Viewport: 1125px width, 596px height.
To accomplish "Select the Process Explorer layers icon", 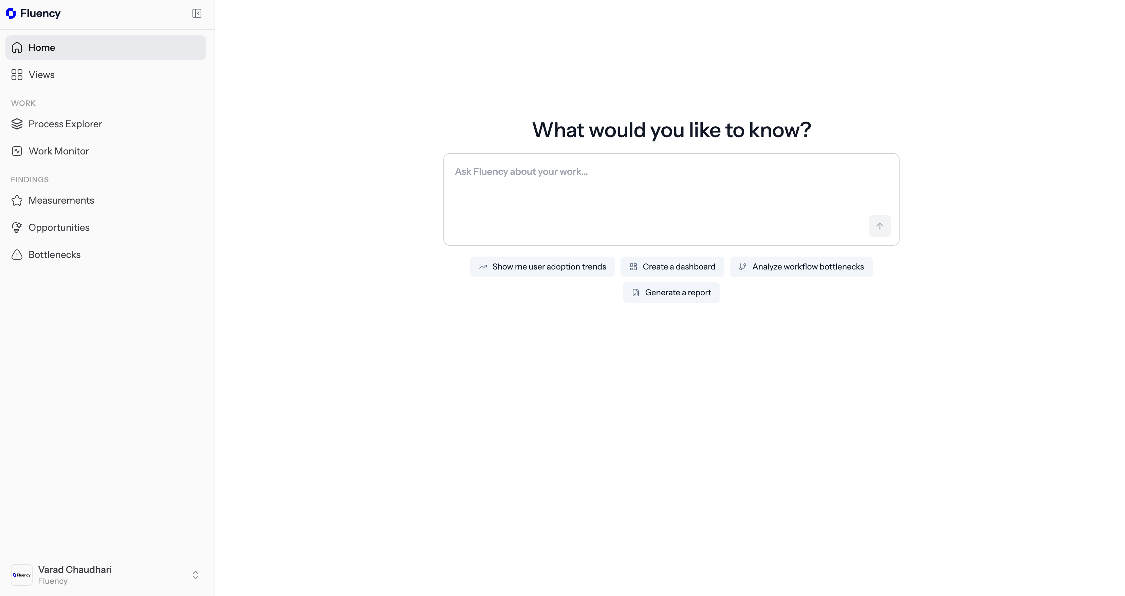I will coord(17,124).
